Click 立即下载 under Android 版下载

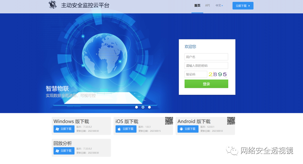click(188, 129)
